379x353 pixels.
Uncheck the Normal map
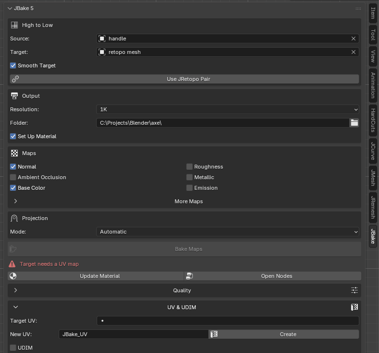pyautogui.click(x=13, y=167)
